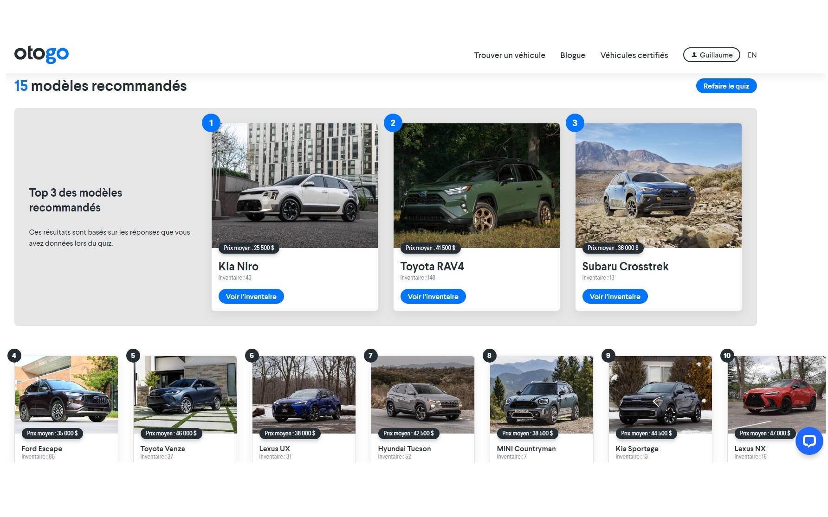The width and height of the screenshot is (828, 517).
Task: Select the Subaru Crosstrek title
Action: pyautogui.click(x=625, y=267)
